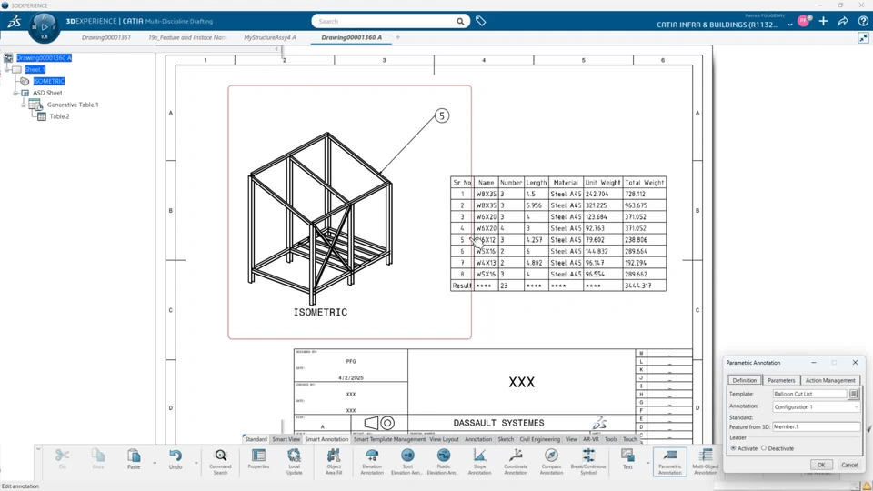
Task: Switch to MyStructureAssy4 A document tab
Action: [270, 37]
